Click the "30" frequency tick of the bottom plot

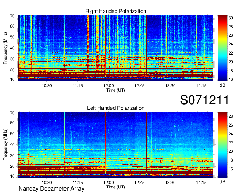(12, 156)
